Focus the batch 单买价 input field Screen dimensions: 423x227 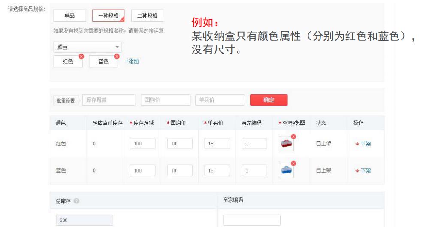click(x=220, y=100)
